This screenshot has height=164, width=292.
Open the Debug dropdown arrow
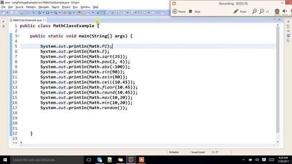pyautogui.click(x=43, y=13)
